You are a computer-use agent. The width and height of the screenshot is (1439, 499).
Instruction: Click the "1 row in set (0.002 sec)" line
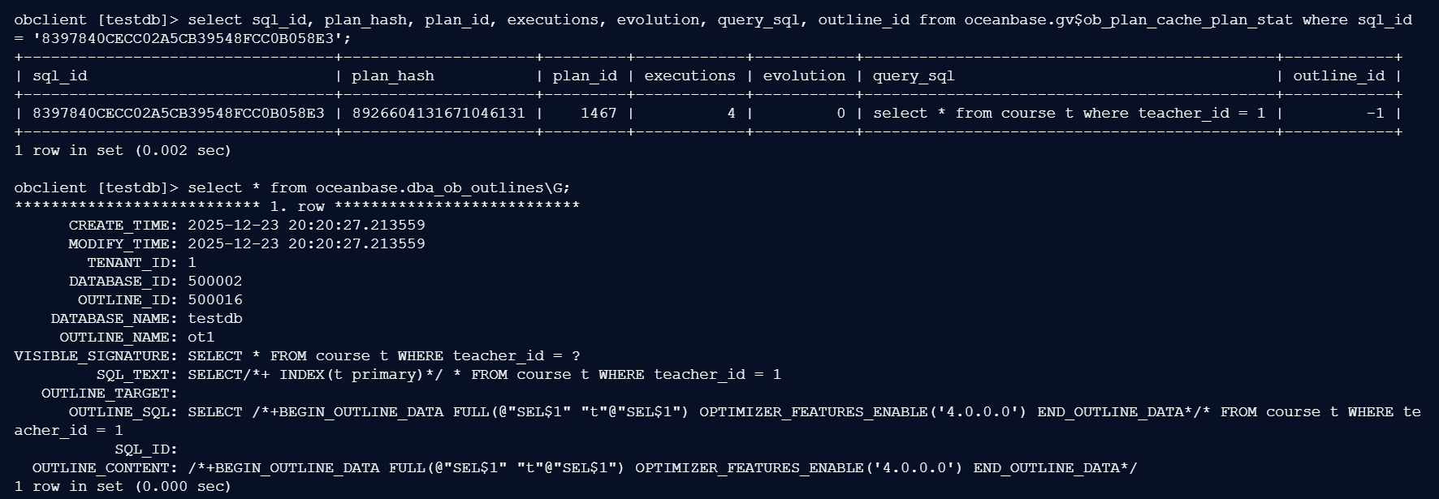pos(123,151)
